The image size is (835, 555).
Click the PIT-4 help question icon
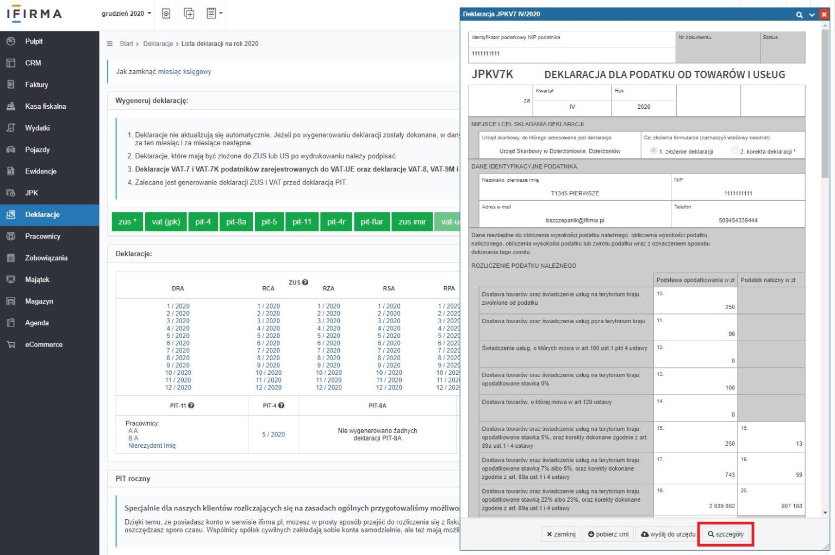click(x=281, y=405)
